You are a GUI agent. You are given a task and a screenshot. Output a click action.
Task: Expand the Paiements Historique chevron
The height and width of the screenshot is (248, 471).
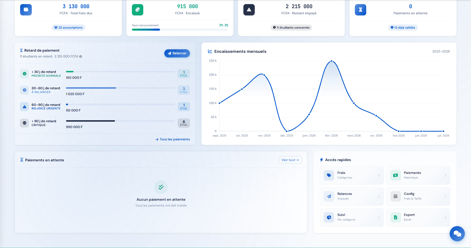point(445,175)
